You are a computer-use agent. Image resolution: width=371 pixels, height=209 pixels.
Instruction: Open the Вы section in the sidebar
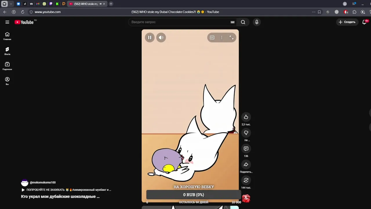pos(7,81)
